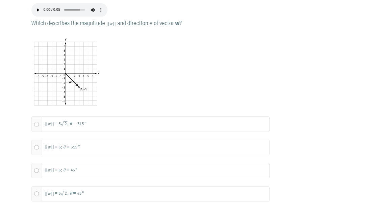Click the y-axis label atop the graph

click(66, 40)
